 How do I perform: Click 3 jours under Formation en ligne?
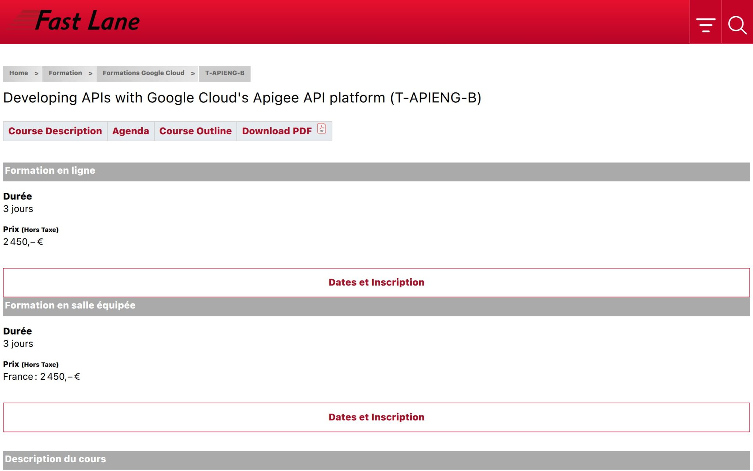(18, 209)
